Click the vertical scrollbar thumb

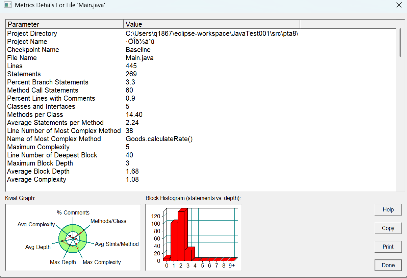[400, 42]
